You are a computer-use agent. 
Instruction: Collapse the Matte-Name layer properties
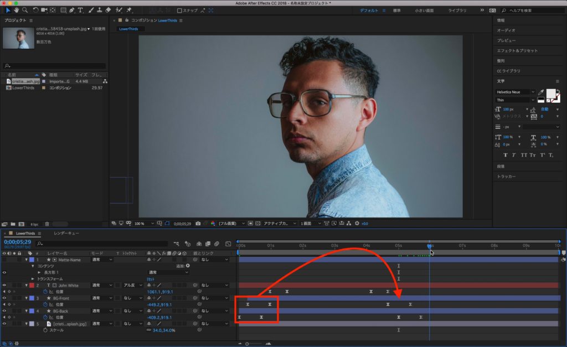[26, 260]
